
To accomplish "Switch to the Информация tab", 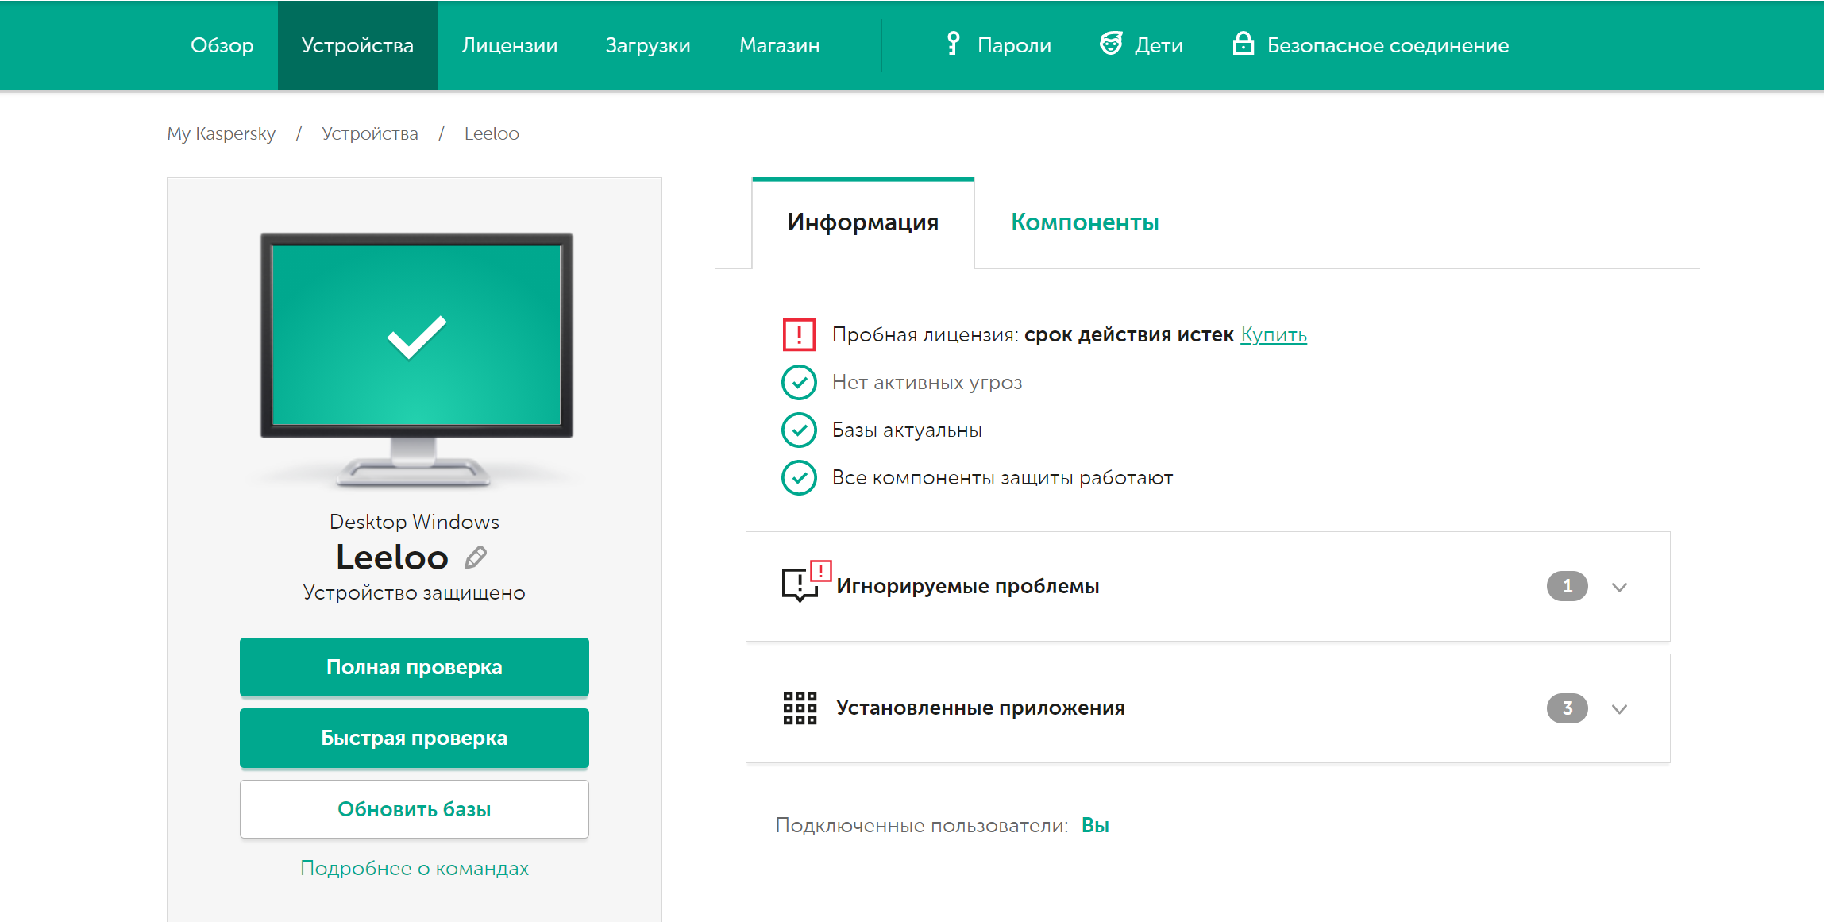I will click(863, 222).
